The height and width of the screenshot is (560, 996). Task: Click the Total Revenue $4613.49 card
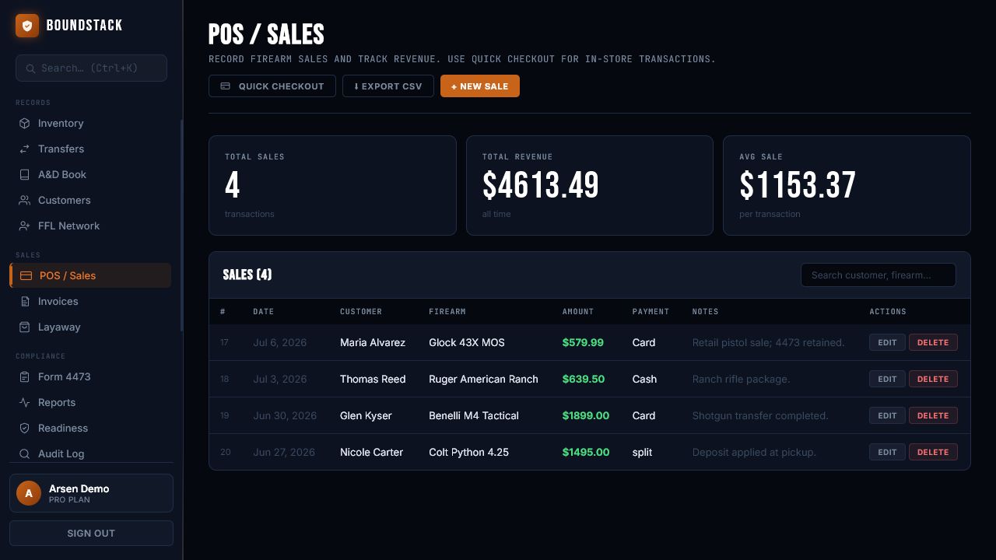click(590, 185)
